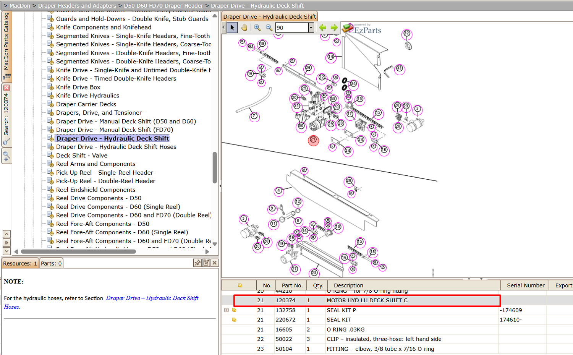
Task: Select Reel Endshield Components tree item
Action: (95, 190)
